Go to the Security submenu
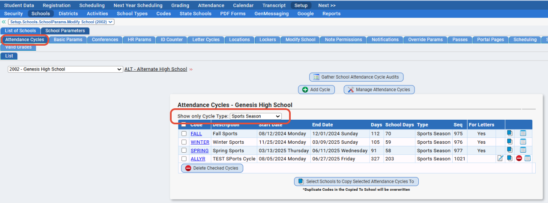The width and height of the screenshot is (548, 203). pyautogui.click(x=14, y=14)
